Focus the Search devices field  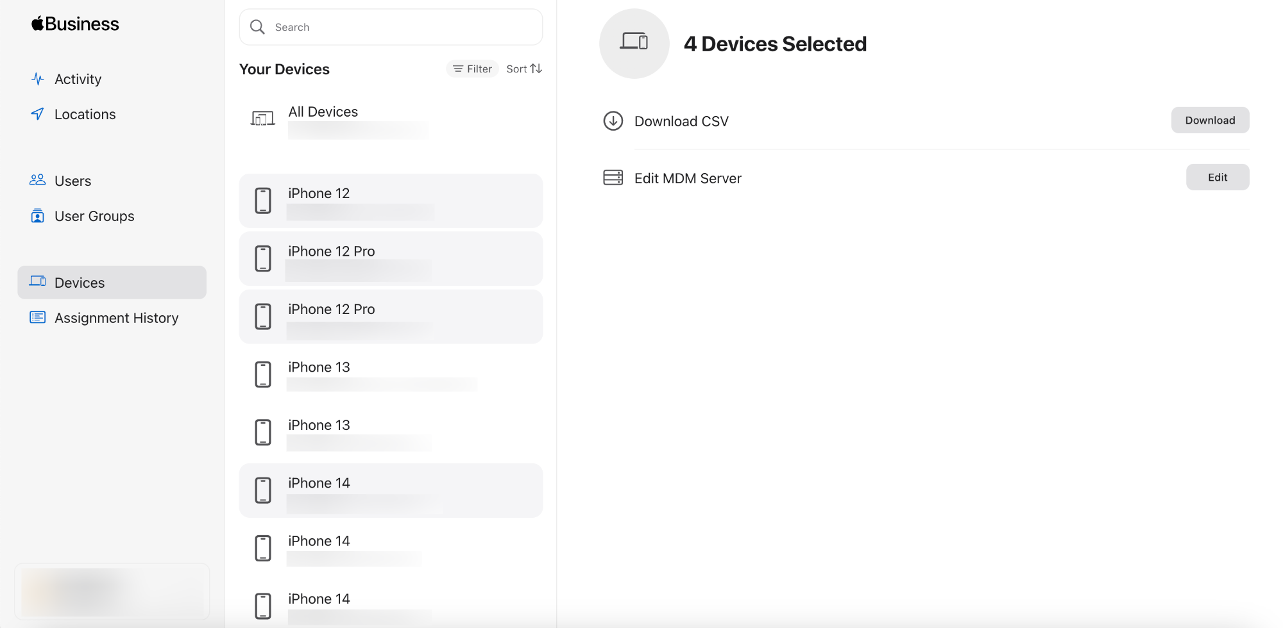click(x=391, y=27)
